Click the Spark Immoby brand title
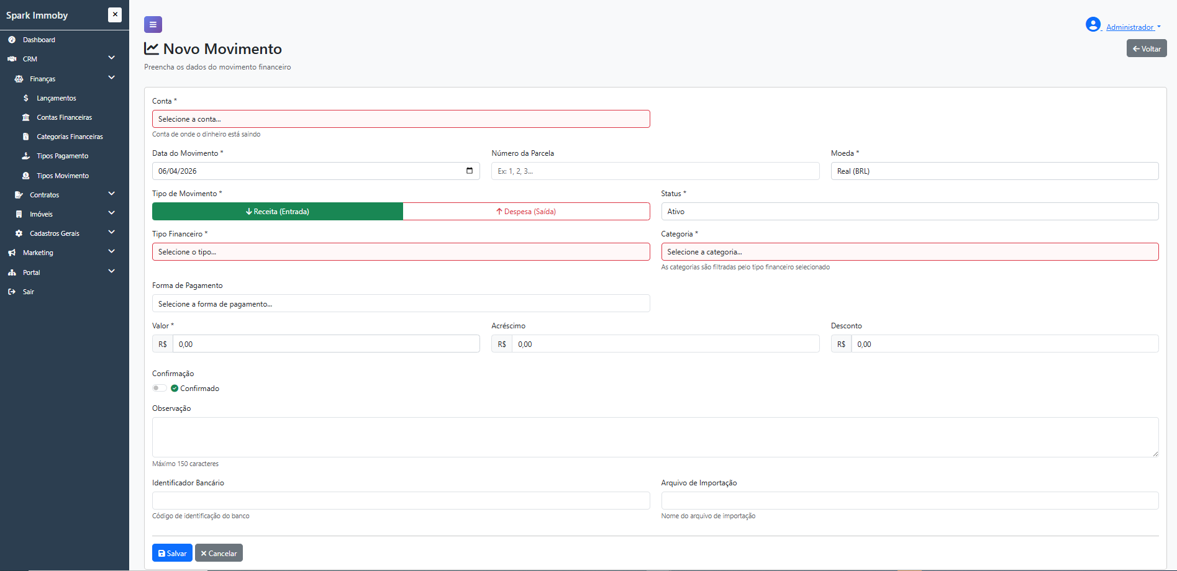Viewport: 1177px width, 571px height. tap(37, 16)
